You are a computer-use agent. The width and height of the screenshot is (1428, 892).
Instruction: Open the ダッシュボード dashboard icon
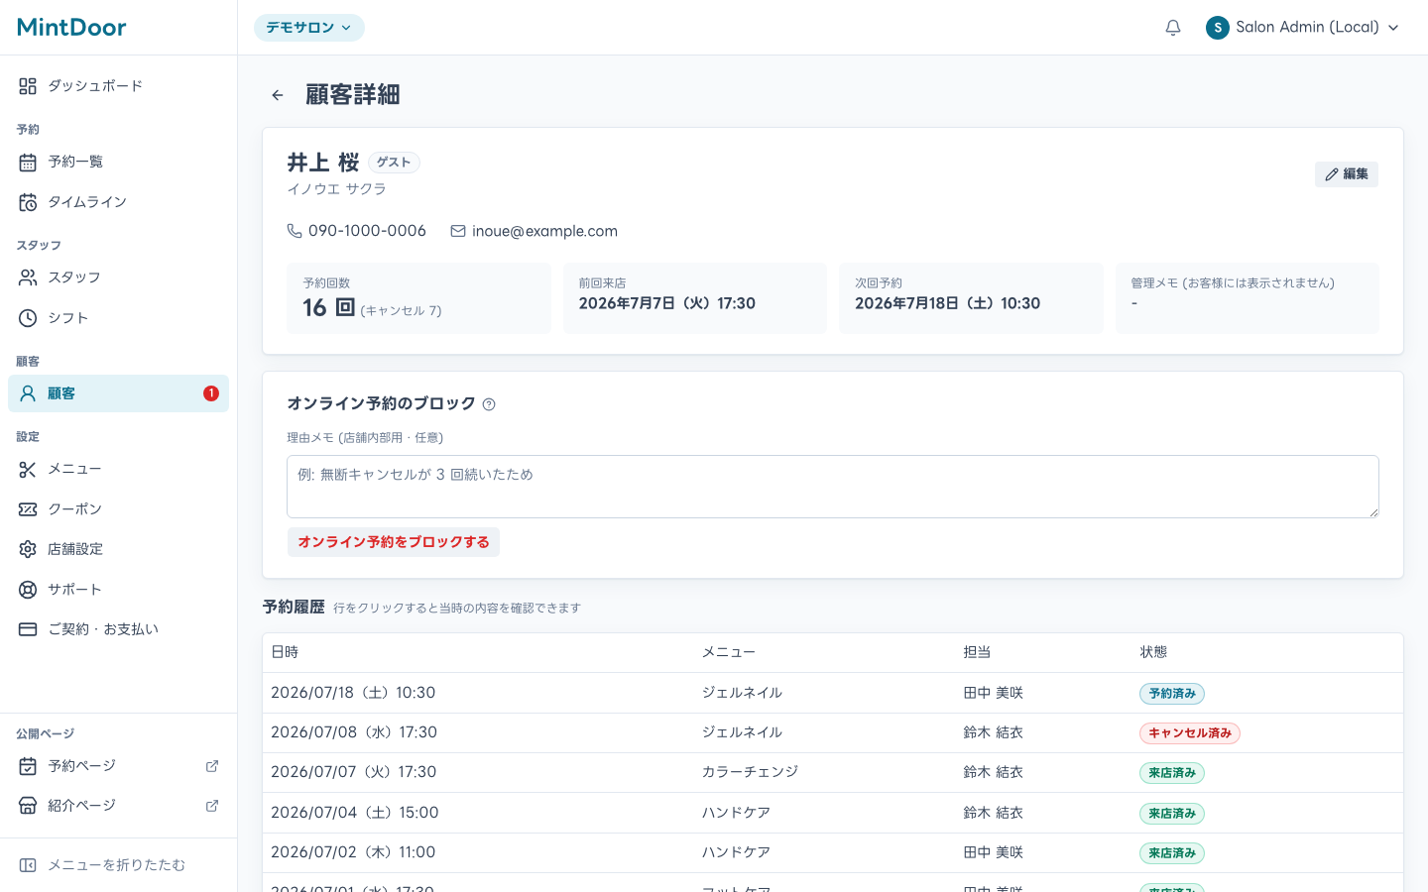(28, 86)
